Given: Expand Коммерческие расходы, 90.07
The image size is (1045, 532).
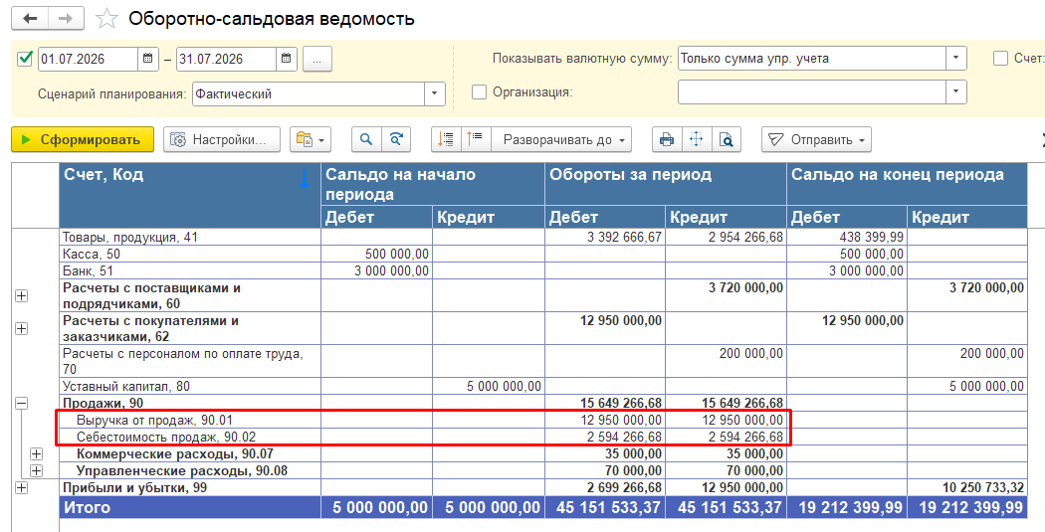Looking at the screenshot, I should 36,454.
